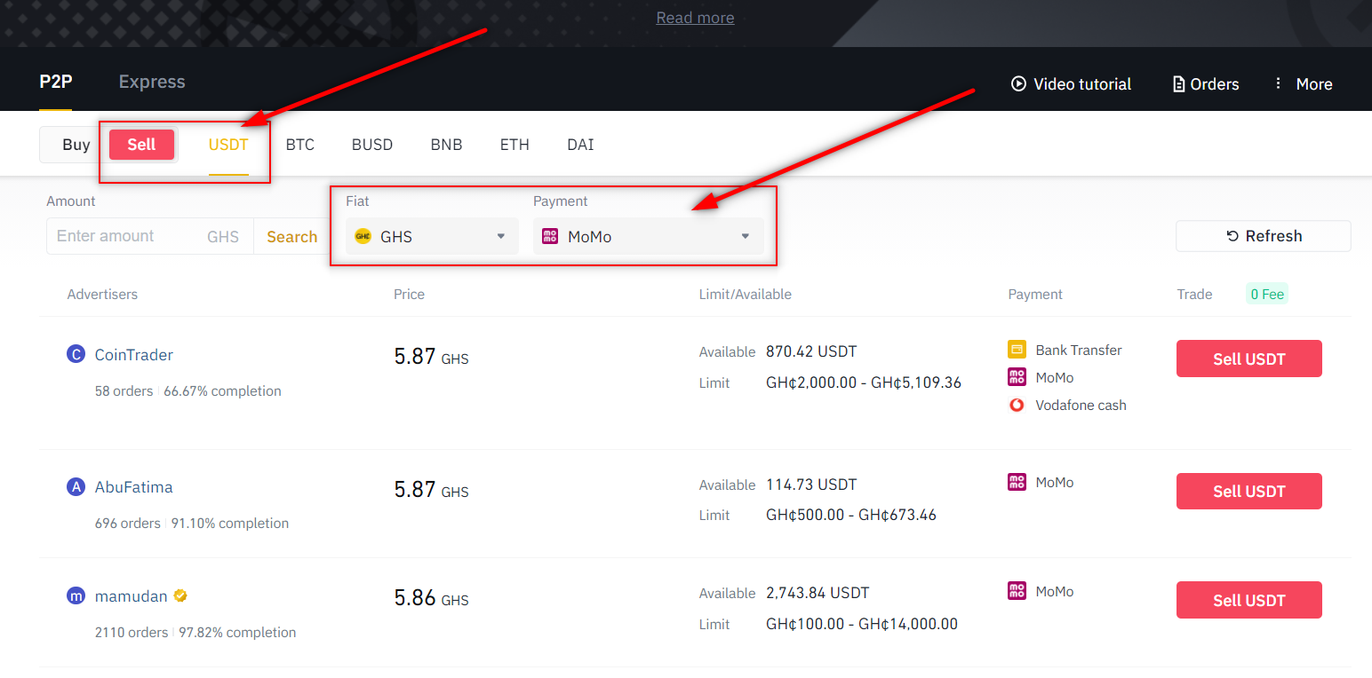Focus the Enter amount field

click(150, 236)
